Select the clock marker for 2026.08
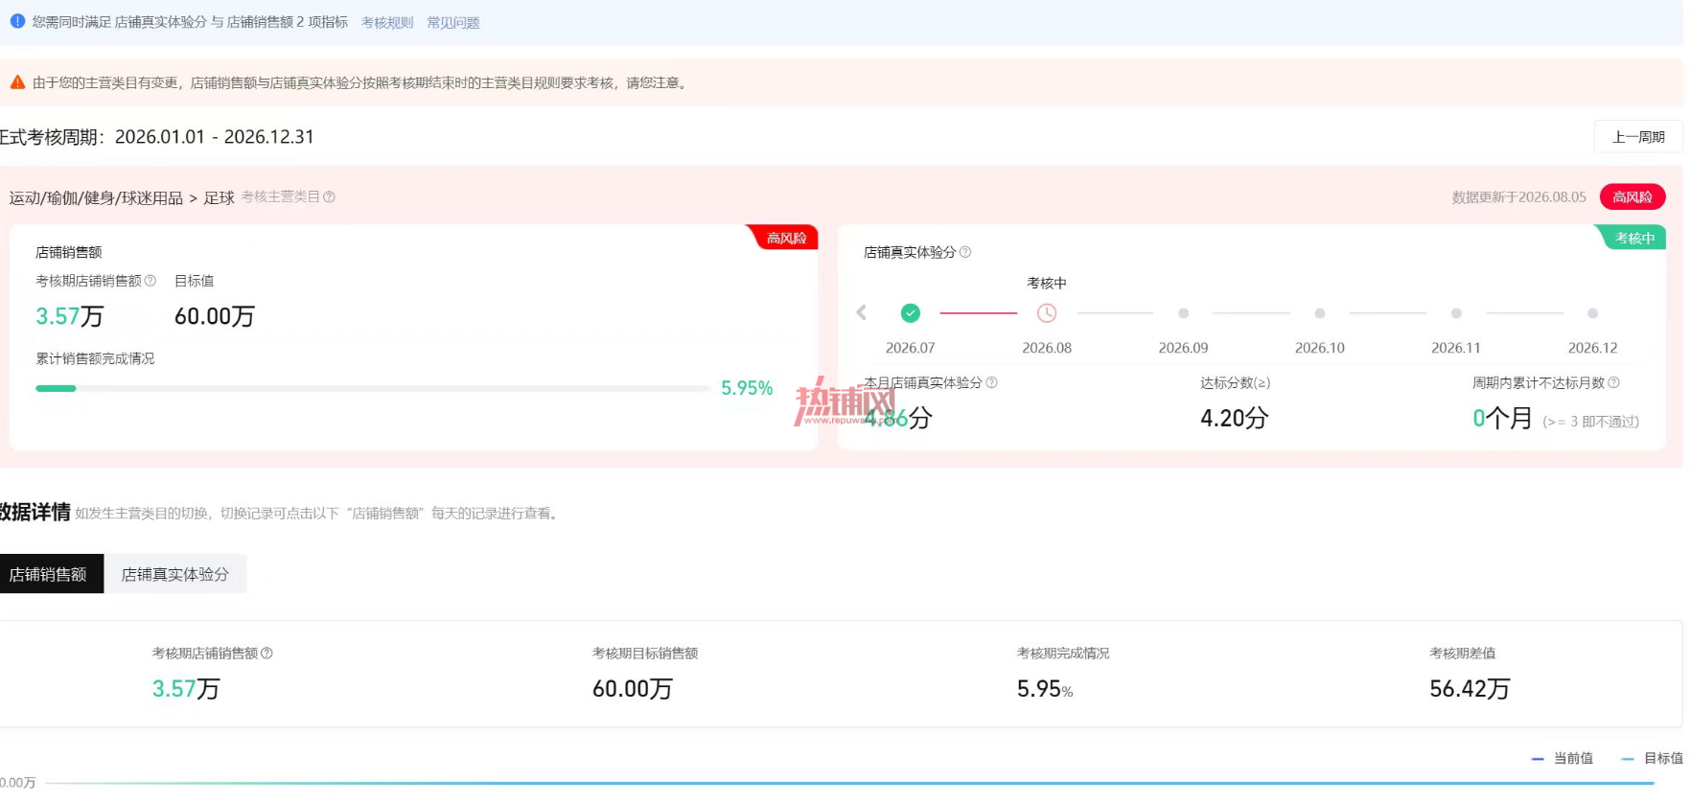The width and height of the screenshot is (1691, 803). pyautogui.click(x=1047, y=312)
